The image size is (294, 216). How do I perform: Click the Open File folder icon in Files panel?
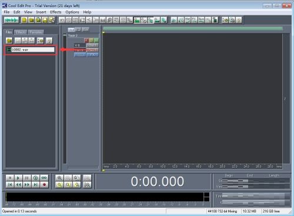[9, 41]
